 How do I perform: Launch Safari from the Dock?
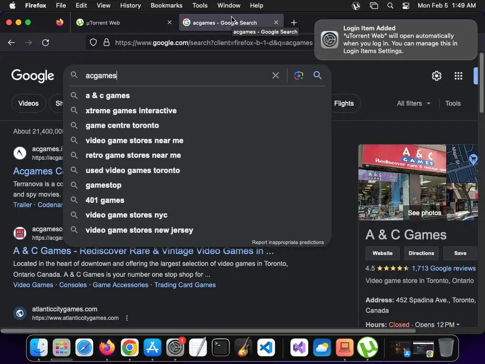[x=84, y=347]
